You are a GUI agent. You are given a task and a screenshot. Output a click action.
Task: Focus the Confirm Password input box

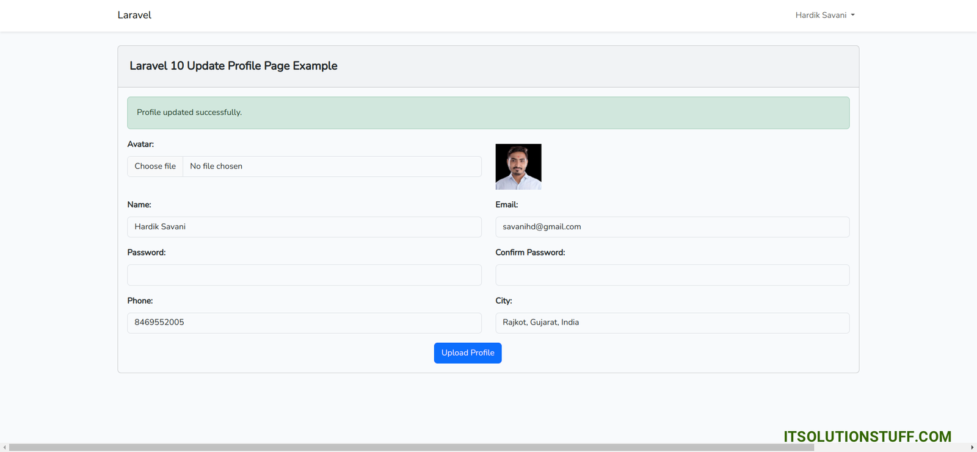click(x=672, y=275)
